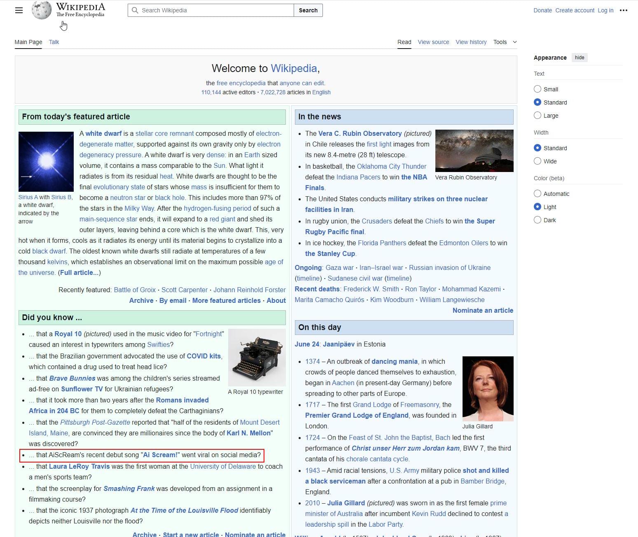Screen dimensions: 638x537
Task: Open 'Premier Grand Lodge of England' link
Action: pyautogui.click(x=357, y=415)
